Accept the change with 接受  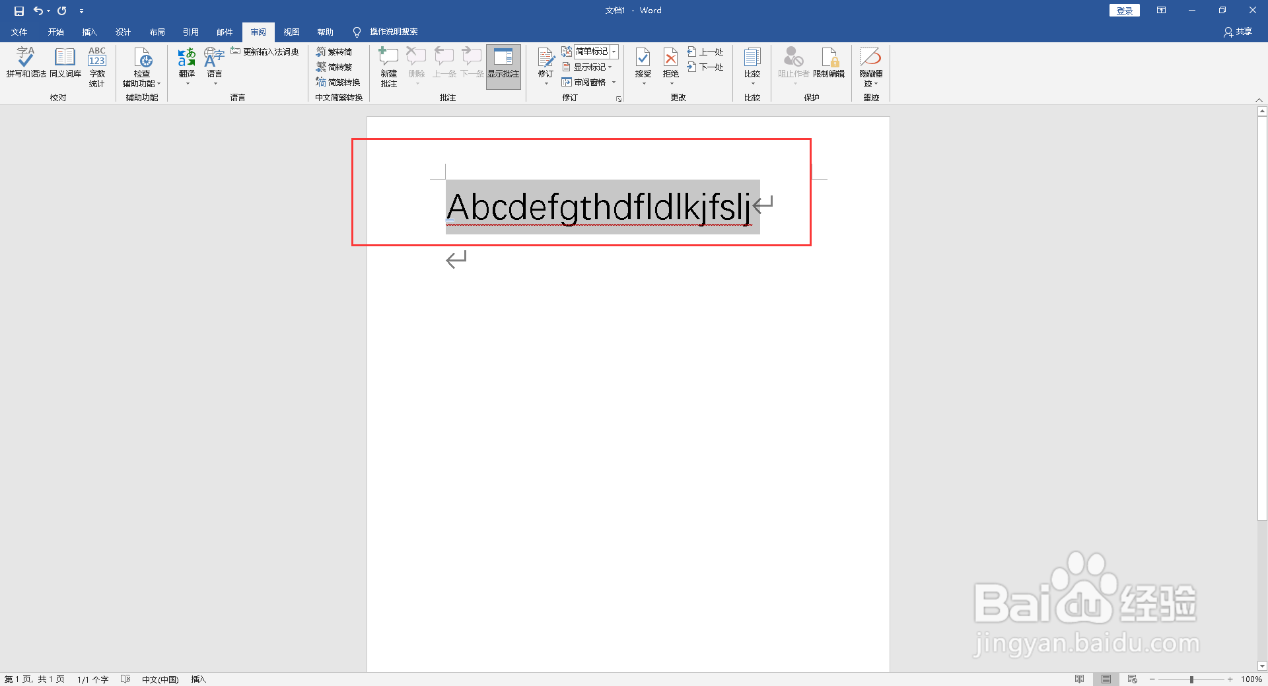tap(643, 59)
